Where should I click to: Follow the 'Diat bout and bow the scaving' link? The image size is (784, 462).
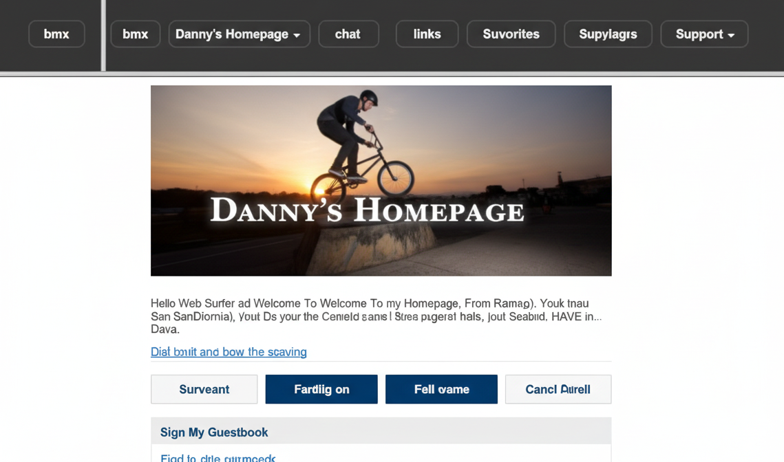(229, 351)
